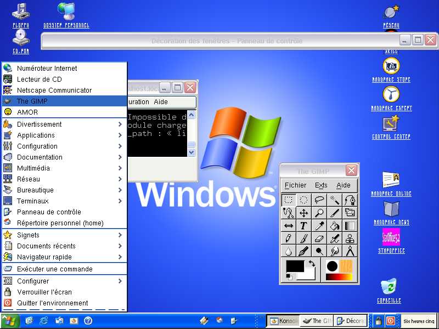Open the Exts menu in GIMP
439x329 pixels.
(321, 185)
